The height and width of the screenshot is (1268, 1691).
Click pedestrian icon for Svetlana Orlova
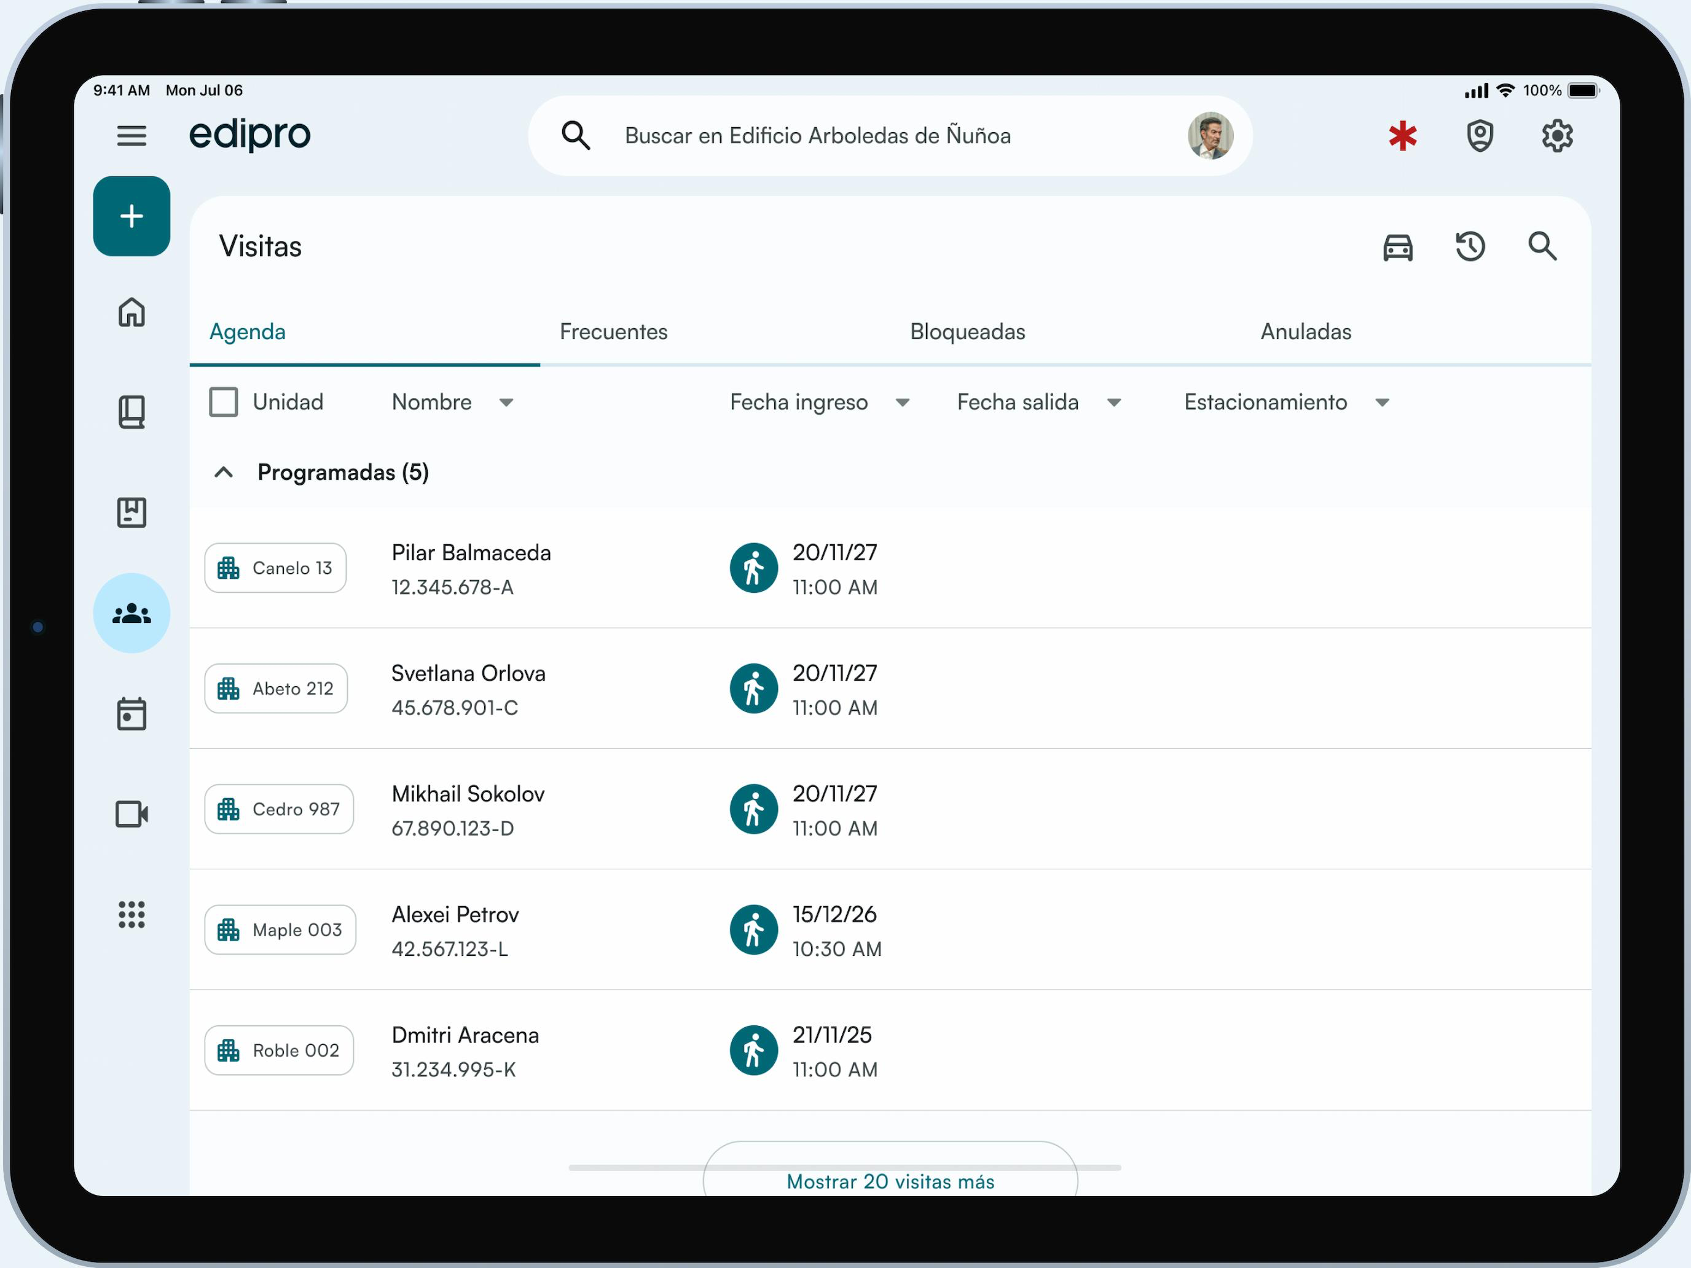754,689
